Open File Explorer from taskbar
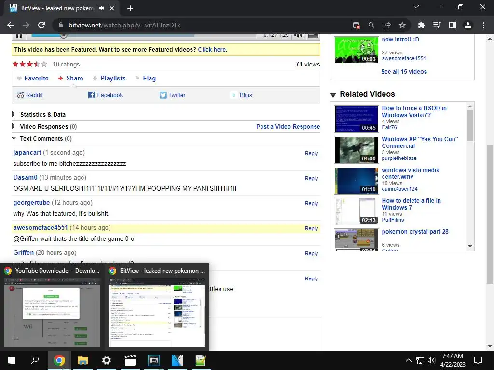Image resolution: width=494 pixels, height=370 pixels. click(x=82, y=360)
